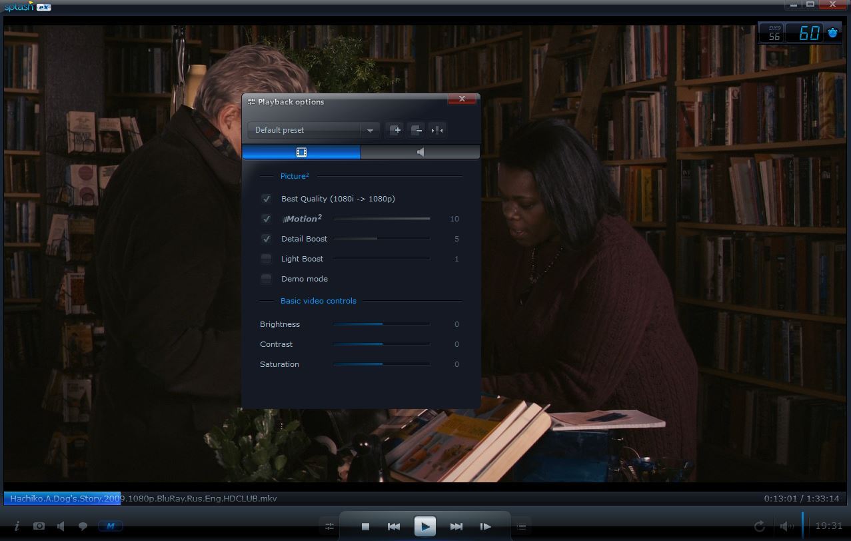Open the media info icon
This screenshot has height=541, width=851.
click(17, 526)
